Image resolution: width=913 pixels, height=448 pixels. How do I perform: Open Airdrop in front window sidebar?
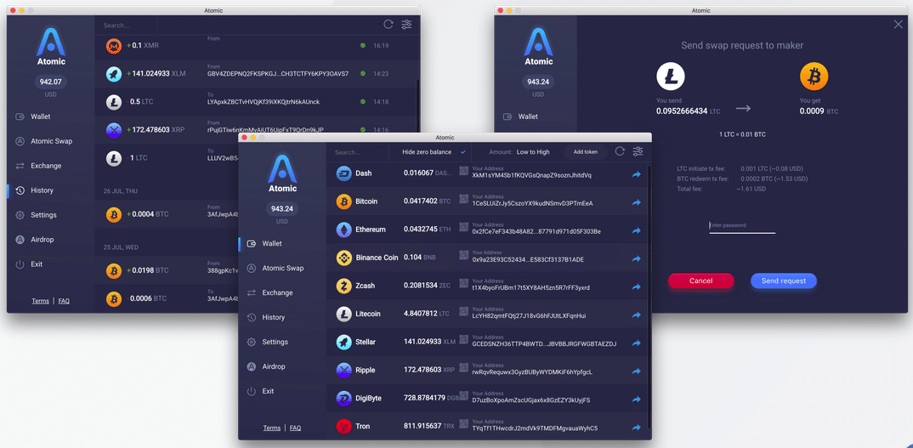pos(274,366)
